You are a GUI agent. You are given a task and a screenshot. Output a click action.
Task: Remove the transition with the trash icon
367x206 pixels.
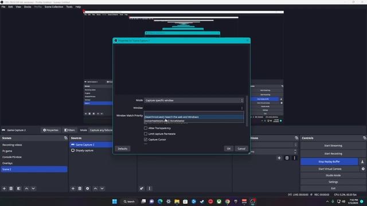pos(287,158)
